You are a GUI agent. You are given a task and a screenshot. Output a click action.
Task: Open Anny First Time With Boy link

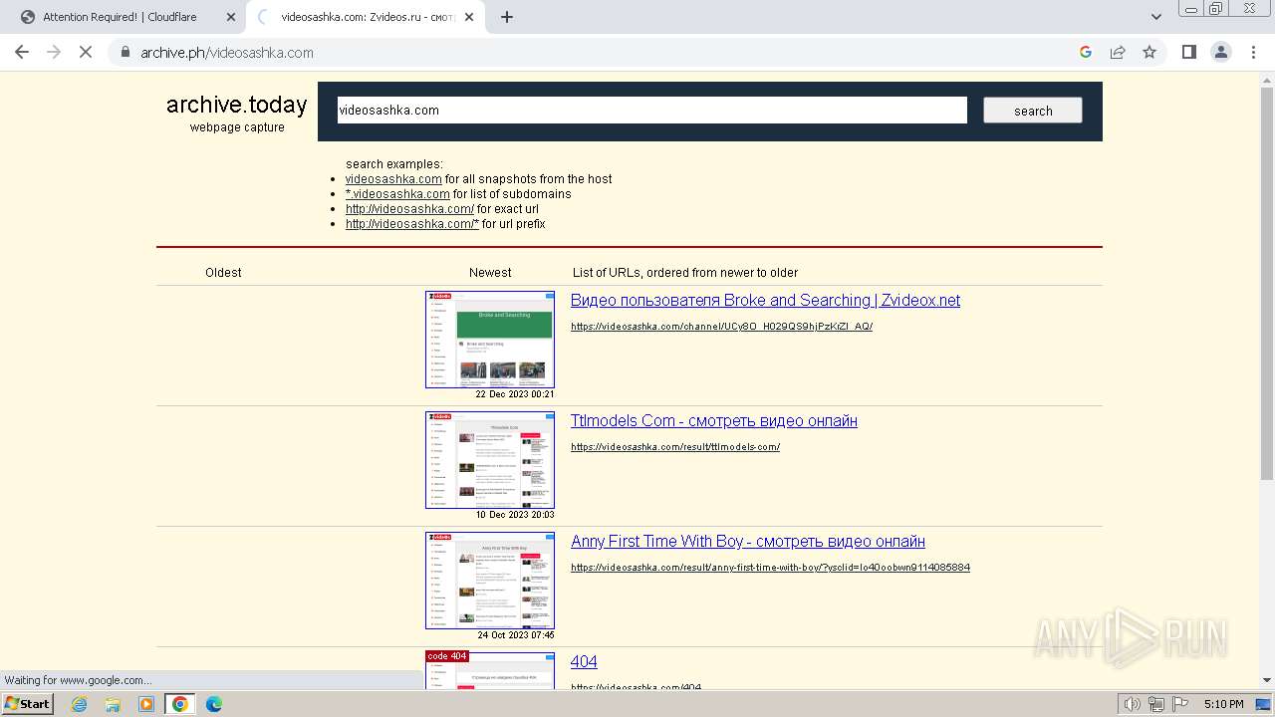pos(748,542)
